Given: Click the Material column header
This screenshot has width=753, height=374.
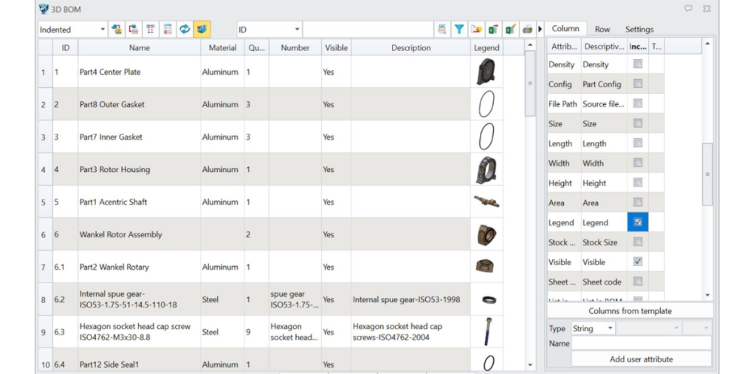Looking at the screenshot, I should [222, 47].
